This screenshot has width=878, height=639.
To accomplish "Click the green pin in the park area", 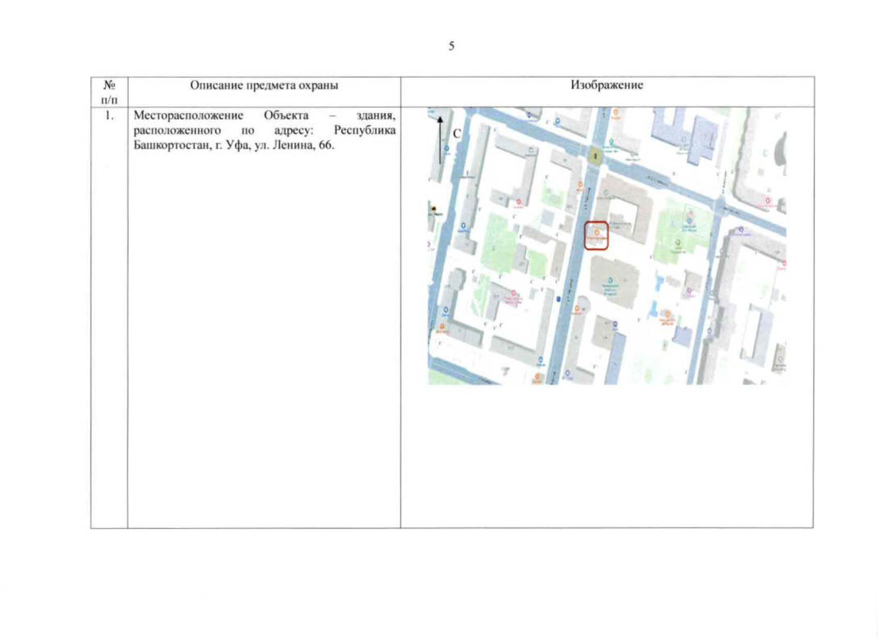I will pos(678,242).
